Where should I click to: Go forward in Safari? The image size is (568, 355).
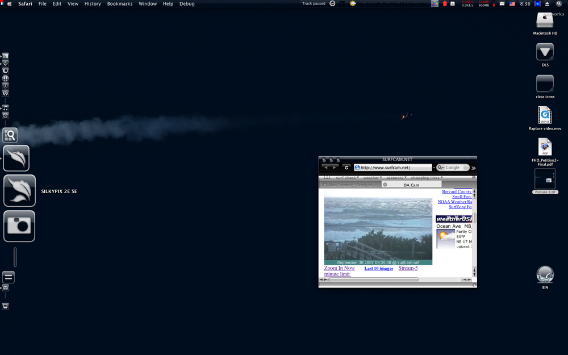click(x=334, y=168)
